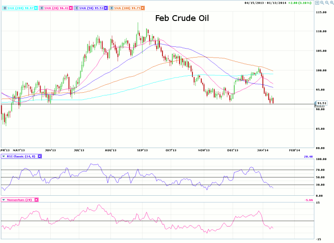
Task: Toggle the SMA (50) round icon
Action: point(77,8)
